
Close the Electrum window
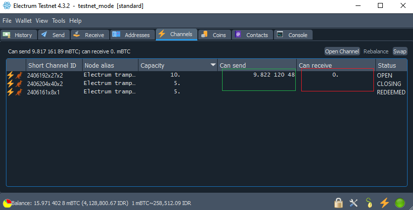[x=403, y=5]
